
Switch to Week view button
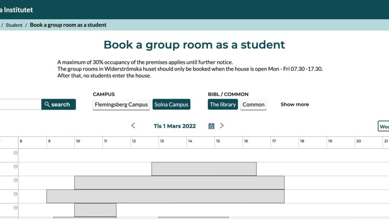pyautogui.click(x=383, y=126)
